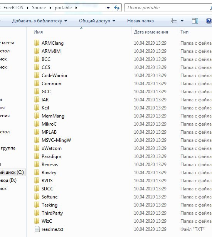The image size is (212, 237).
Task: Select the drive (D:) in navigation pane
Action: 8,180
